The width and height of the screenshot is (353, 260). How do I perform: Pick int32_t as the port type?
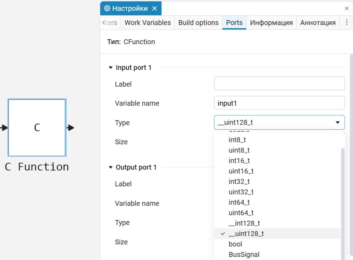(239, 182)
